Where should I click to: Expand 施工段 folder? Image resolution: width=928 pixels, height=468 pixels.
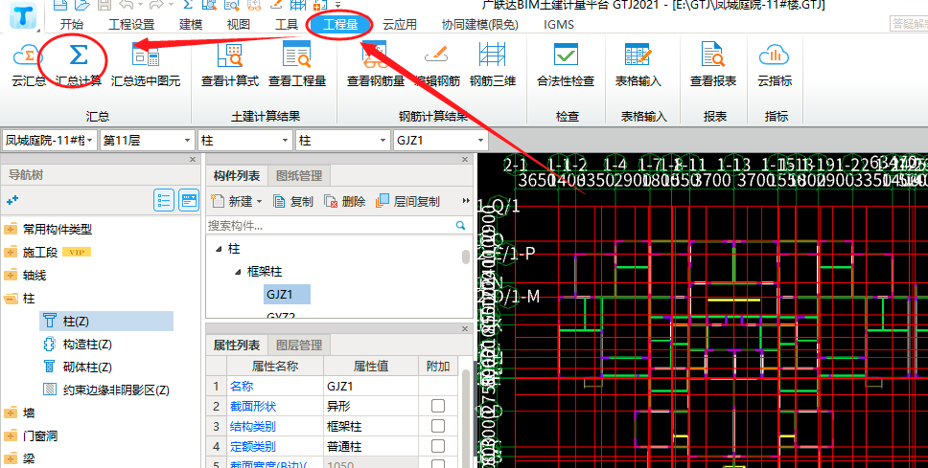click(10, 252)
